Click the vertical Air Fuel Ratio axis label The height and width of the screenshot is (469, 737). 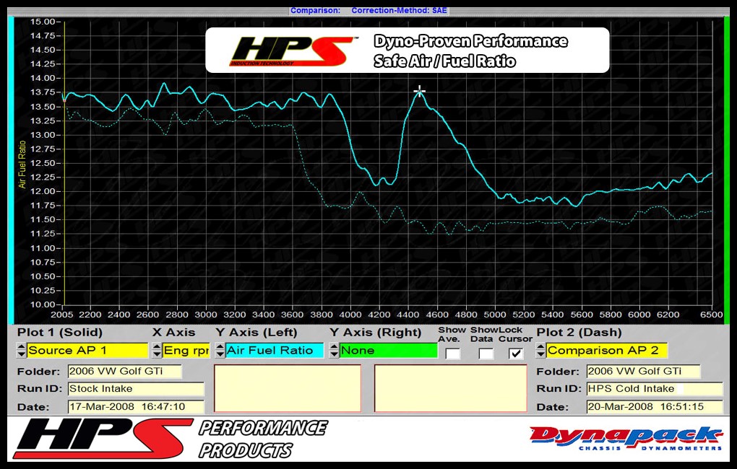(x=22, y=165)
